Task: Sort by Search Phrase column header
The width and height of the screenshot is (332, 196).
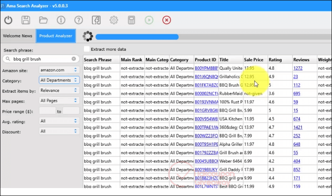Action: click(101, 60)
